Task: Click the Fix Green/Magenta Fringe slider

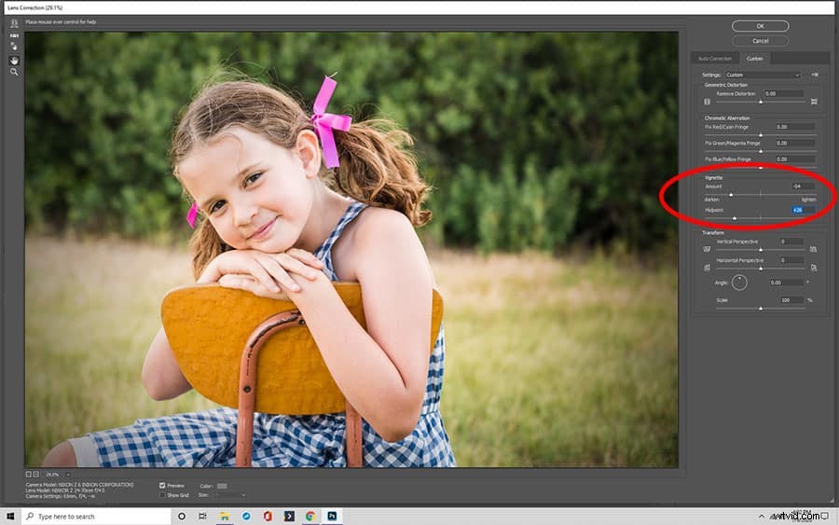Action: [761, 151]
